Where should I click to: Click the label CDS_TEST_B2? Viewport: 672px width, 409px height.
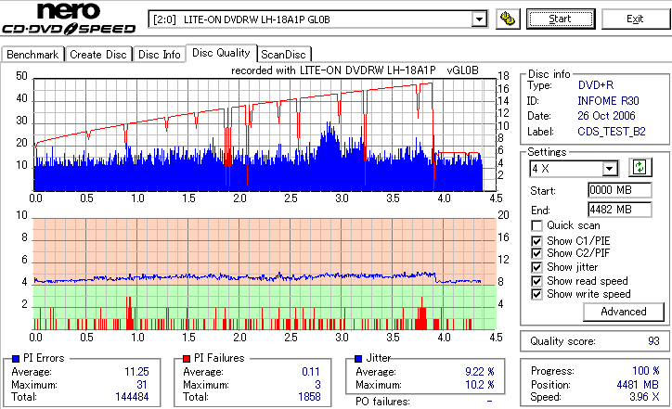click(x=612, y=132)
